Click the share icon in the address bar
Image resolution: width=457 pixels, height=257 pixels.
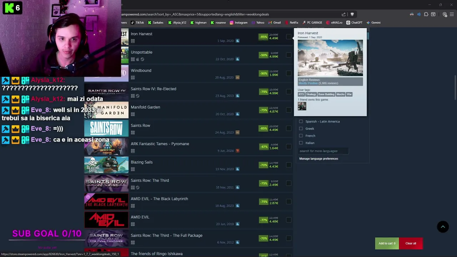click(343, 14)
